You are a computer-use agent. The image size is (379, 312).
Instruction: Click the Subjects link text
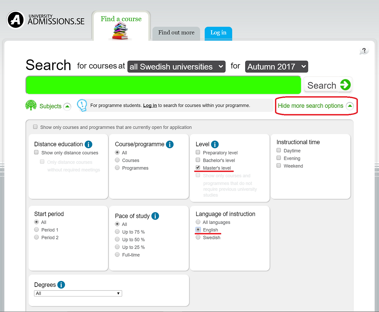[50, 106]
